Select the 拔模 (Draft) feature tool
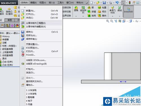Image resolution: width=141 pixels, height=106 pixels. tap(92, 12)
